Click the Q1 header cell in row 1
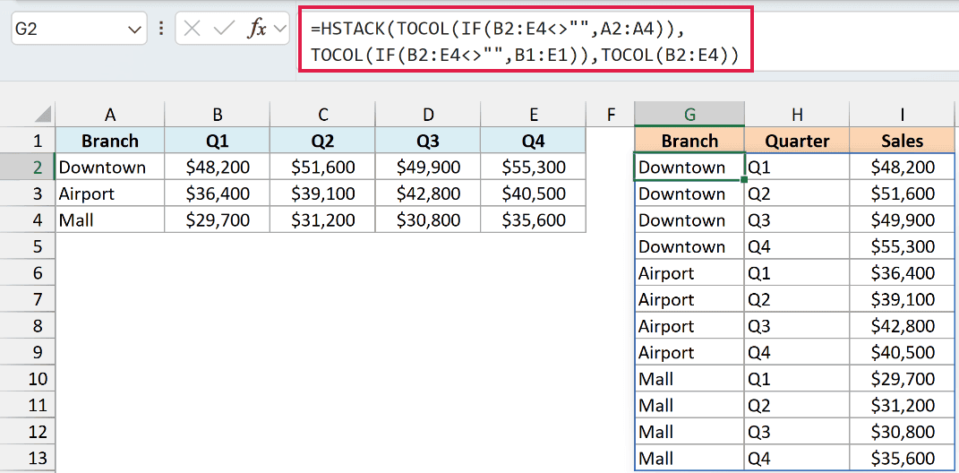The height and width of the screenshot is (473, 959). click(217, 141)
